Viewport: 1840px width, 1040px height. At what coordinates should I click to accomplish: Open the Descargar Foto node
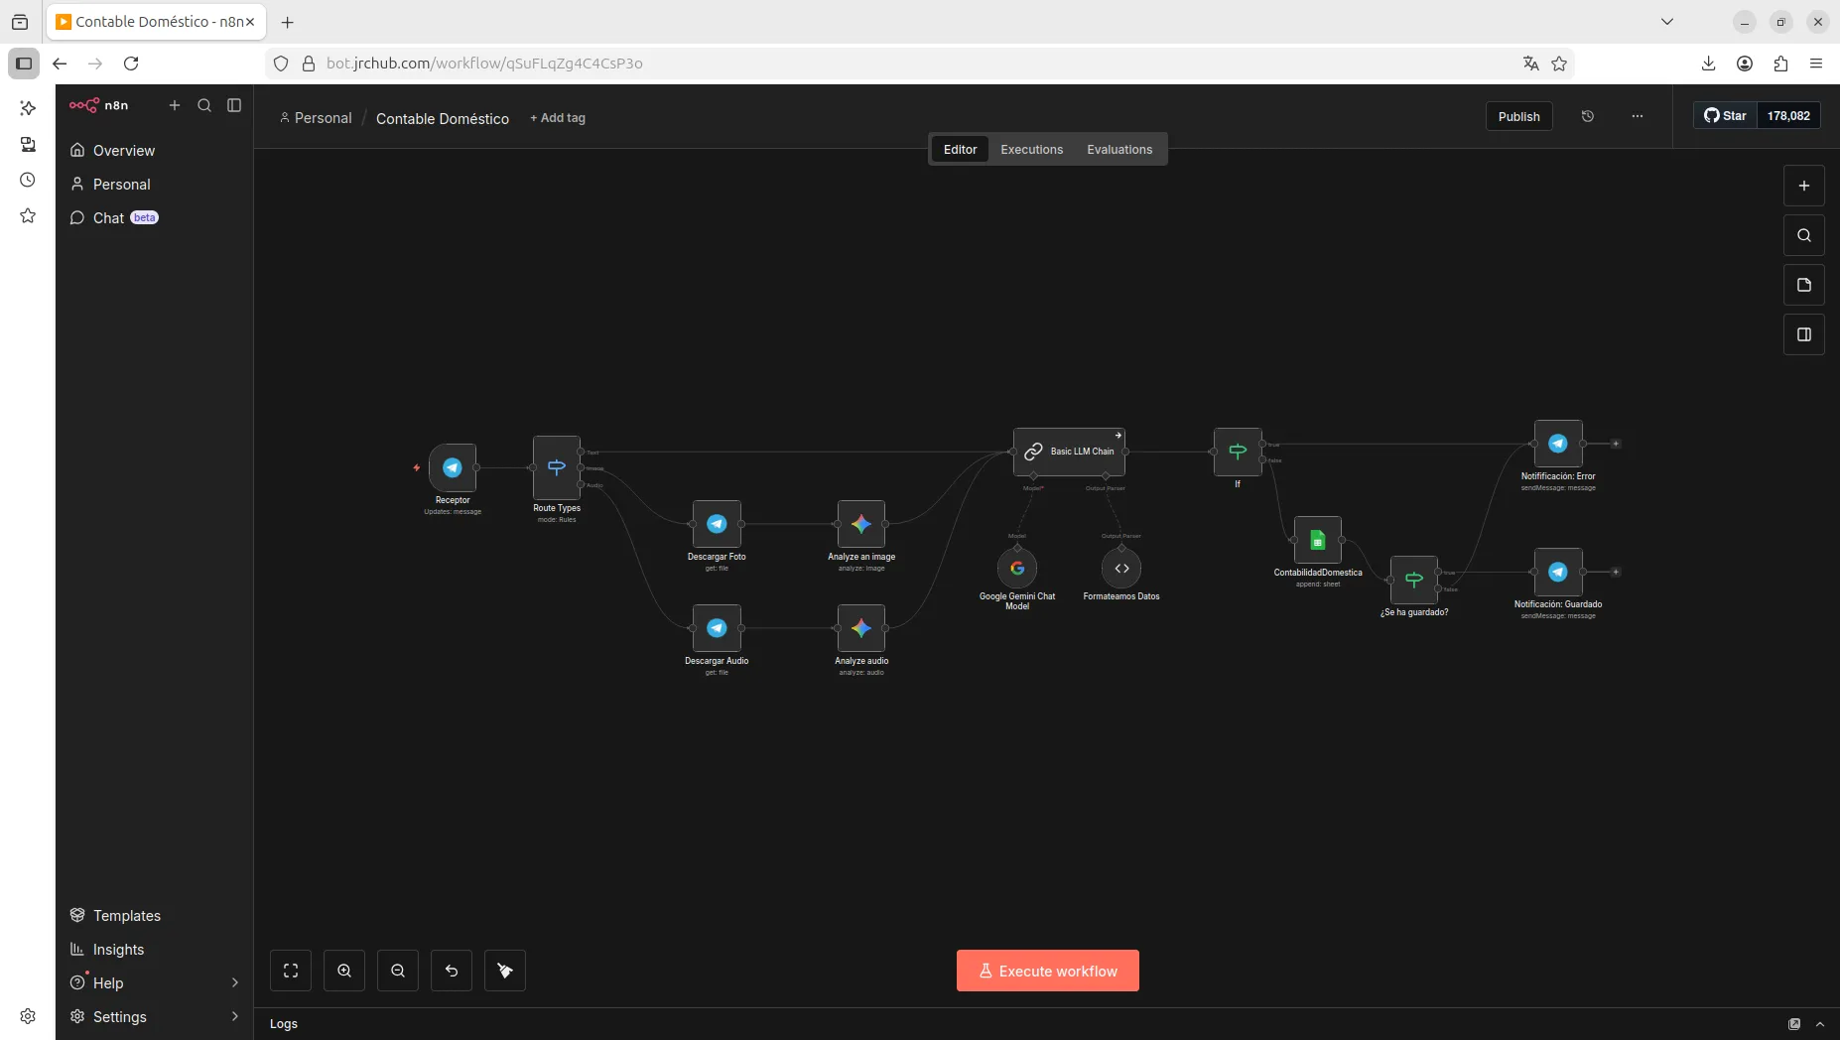point(717,524)
